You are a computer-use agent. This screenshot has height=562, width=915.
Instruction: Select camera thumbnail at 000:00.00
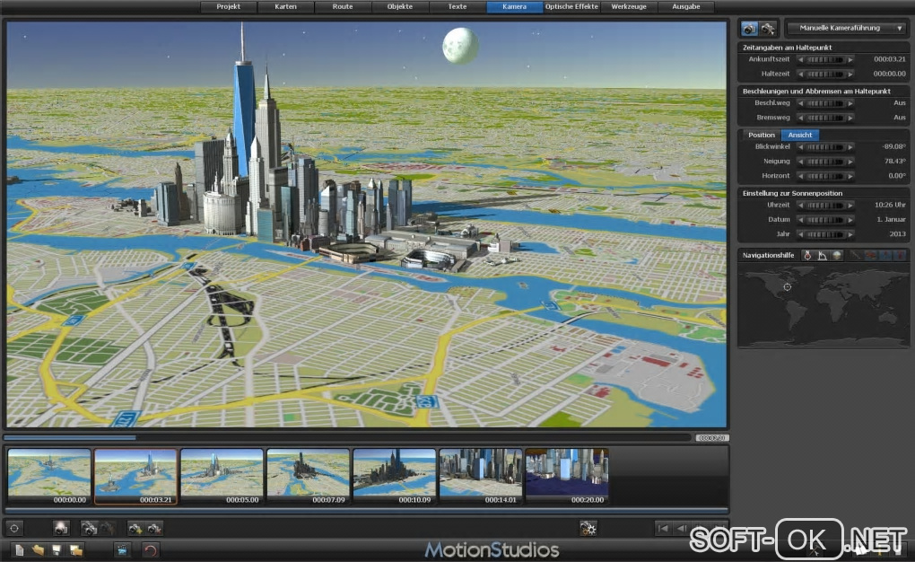click(49, 476)
